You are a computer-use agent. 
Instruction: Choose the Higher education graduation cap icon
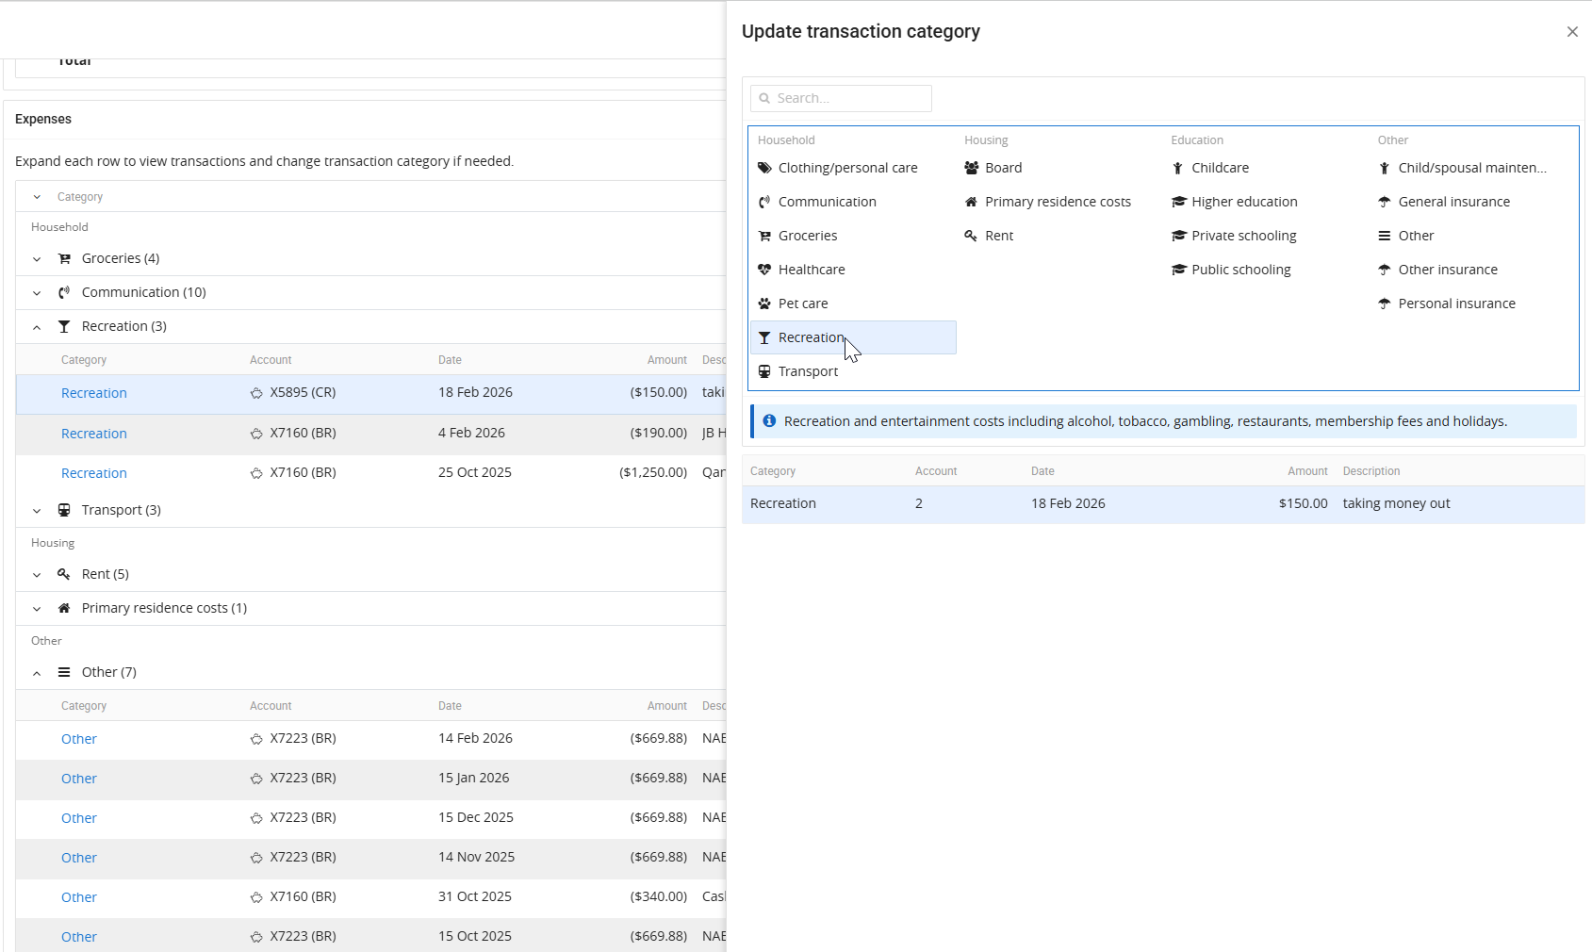[1178, 202]
